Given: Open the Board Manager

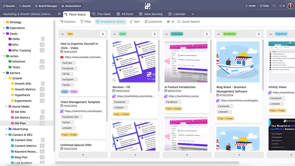Looking at the screenshot, I should point(46,6).
